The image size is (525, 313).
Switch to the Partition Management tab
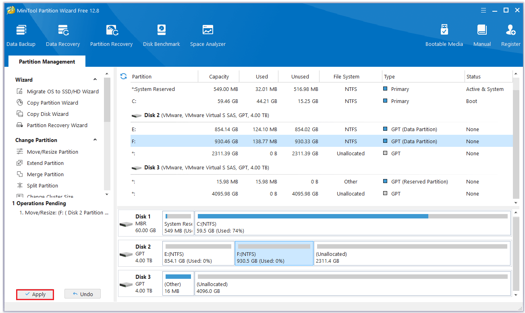47,62
